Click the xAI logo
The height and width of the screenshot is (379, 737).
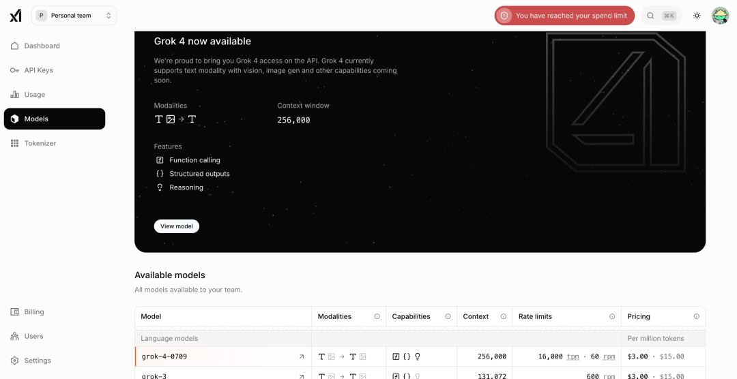(16, 16)
